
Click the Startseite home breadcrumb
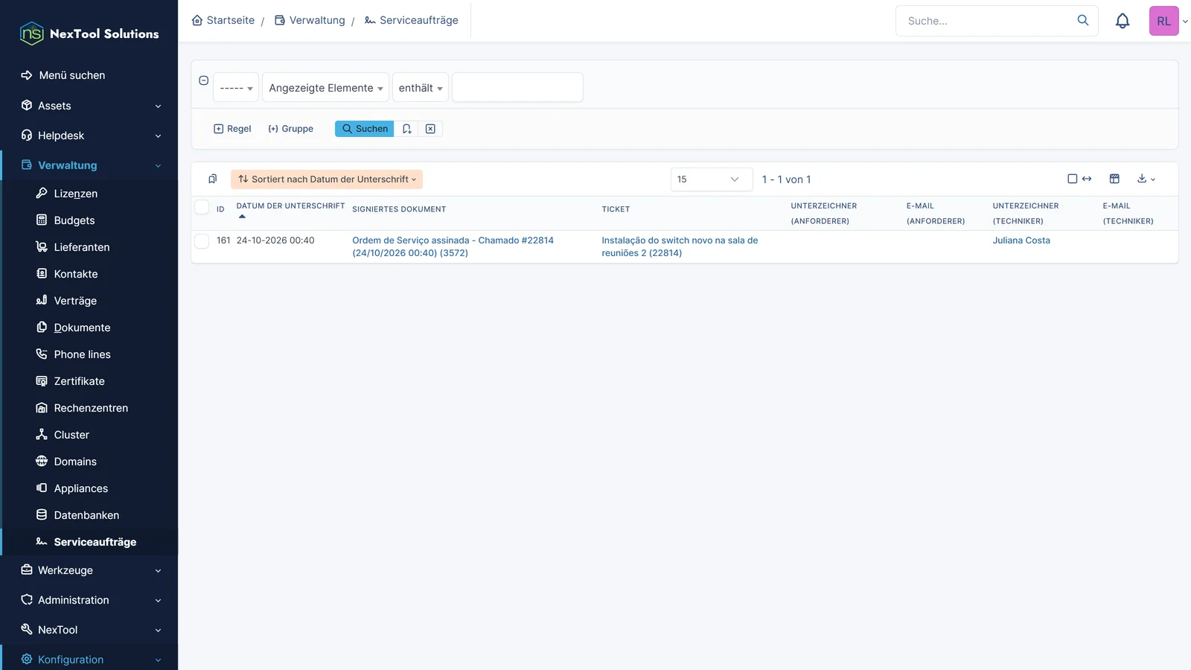coord(223,20)
